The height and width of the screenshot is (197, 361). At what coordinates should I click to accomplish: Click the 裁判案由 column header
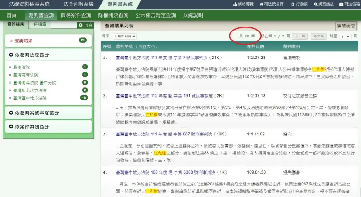click(292, 46)
